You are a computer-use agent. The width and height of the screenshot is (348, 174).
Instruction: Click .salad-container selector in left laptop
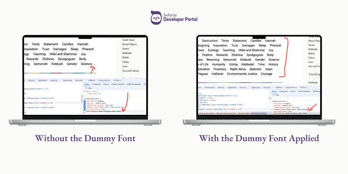(x=92, y=99)
